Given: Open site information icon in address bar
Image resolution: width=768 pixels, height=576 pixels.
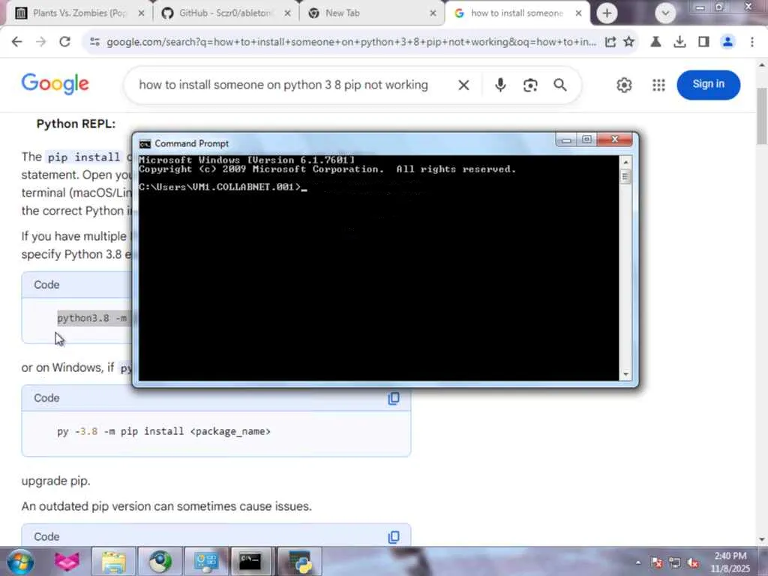Looking at the screenshot, I should coord(95,42).
